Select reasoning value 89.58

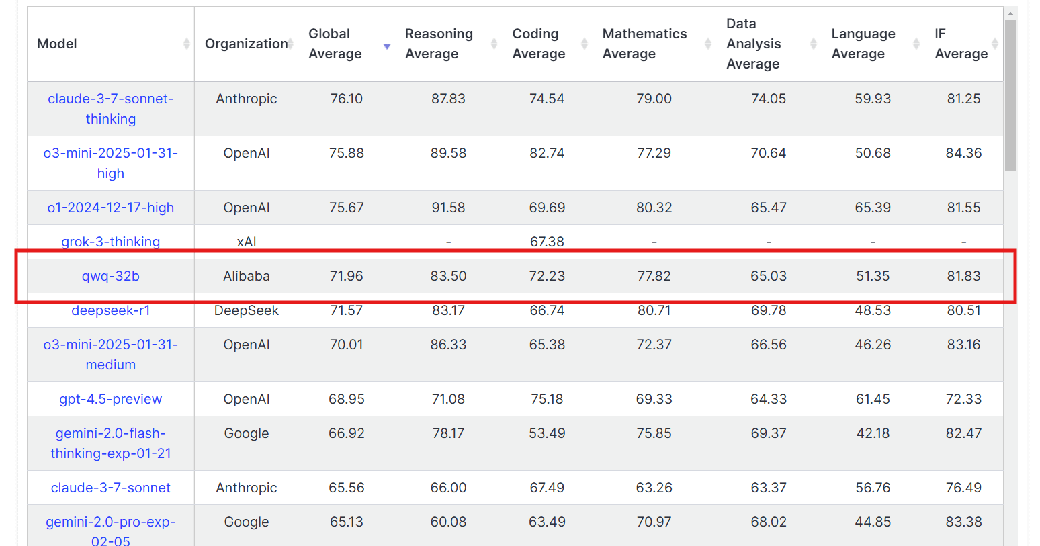tap(448, 153)
